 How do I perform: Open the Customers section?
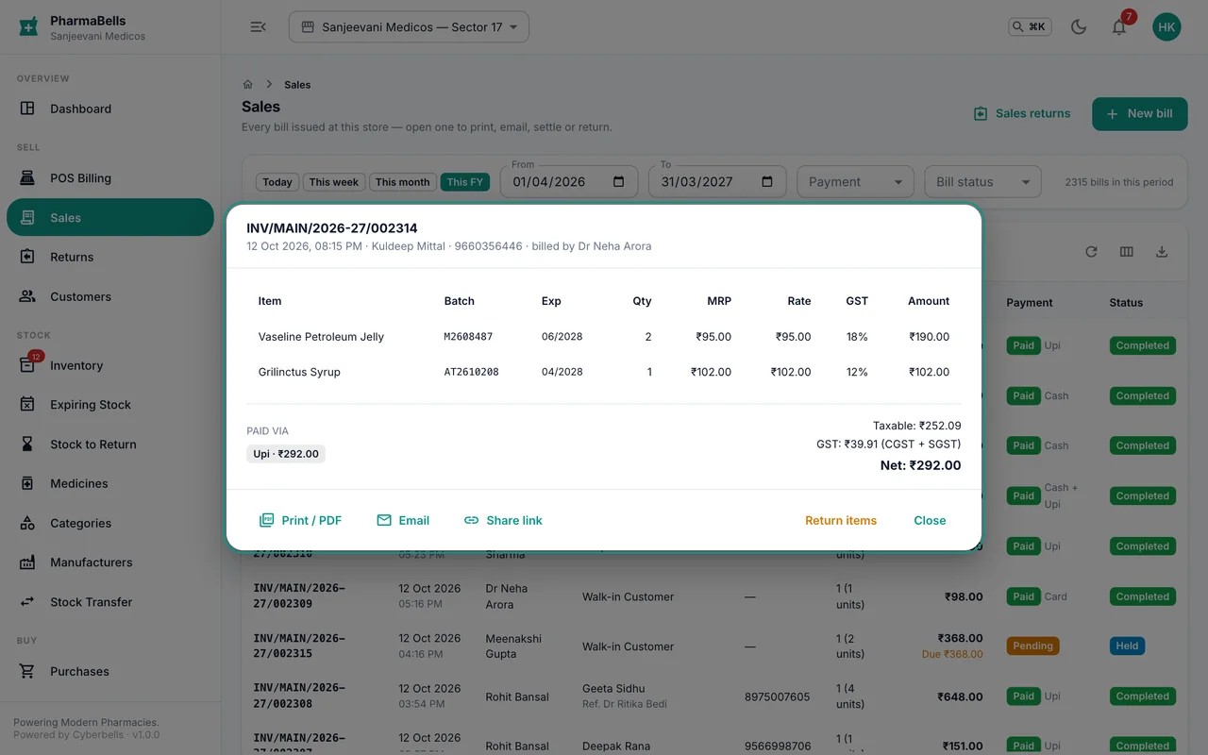(110, 296)
